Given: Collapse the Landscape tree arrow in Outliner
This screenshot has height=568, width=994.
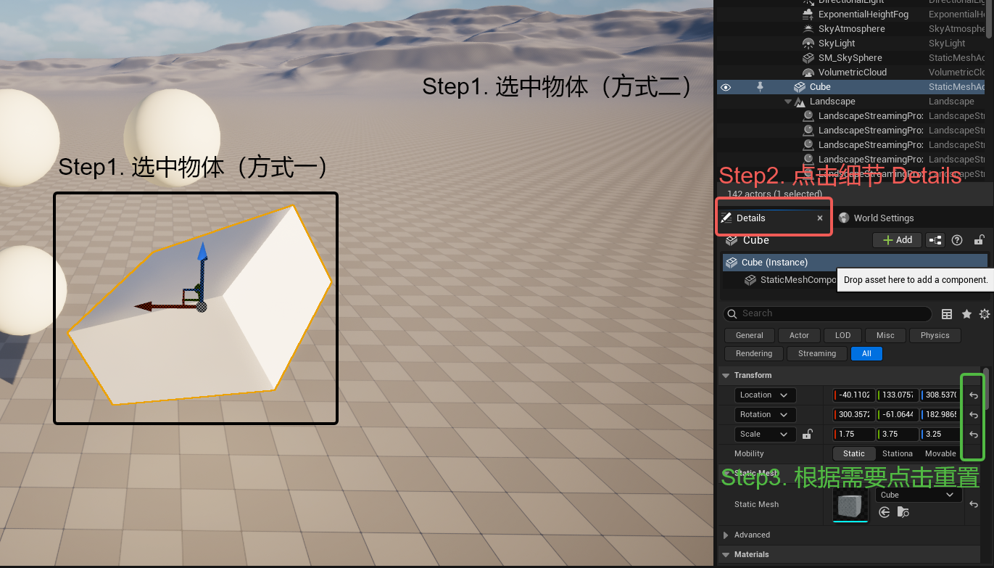Looking at the screenshot, I should (x=788, y=102).
